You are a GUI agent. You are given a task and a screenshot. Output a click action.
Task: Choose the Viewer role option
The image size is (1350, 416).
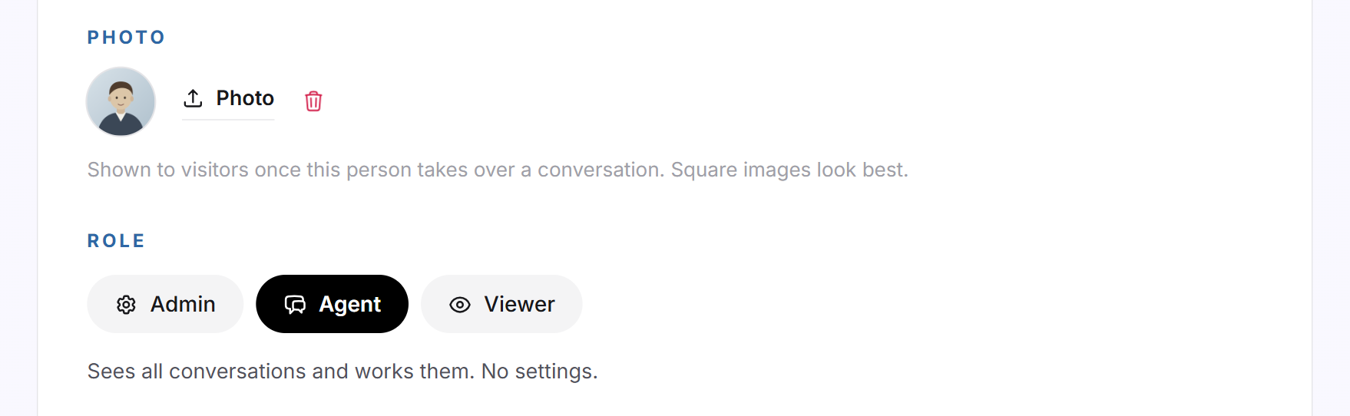pos(501,304)
